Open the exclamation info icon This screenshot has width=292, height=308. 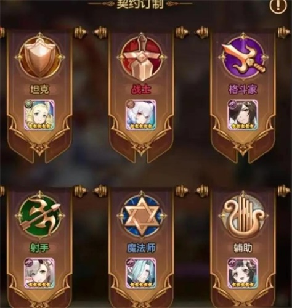click(278, 7)
